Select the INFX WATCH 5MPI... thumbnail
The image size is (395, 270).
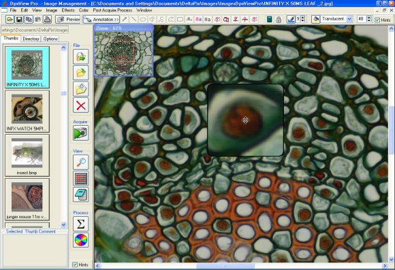click(27, 112)
